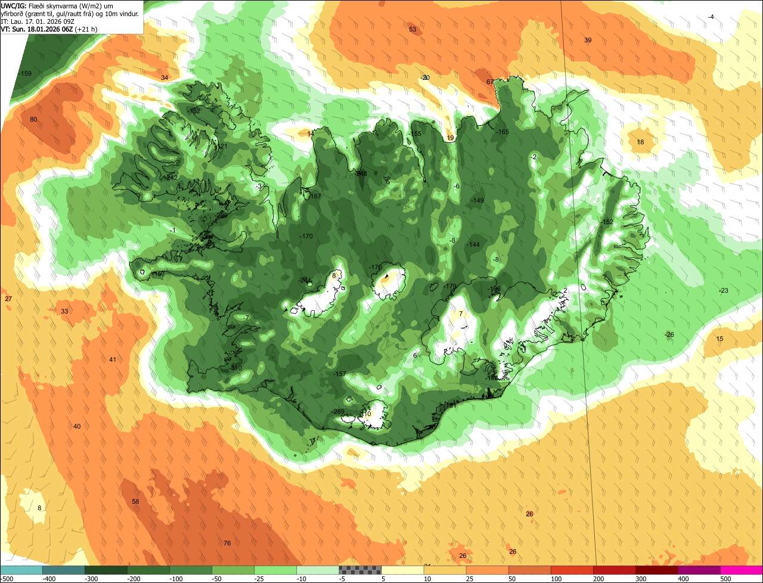
Task: Click the -155 value on the map
Action: click(415, 134)
